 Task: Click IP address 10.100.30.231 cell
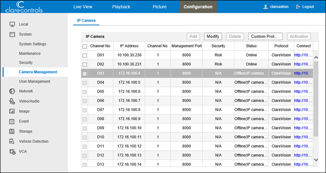point(129,64)
